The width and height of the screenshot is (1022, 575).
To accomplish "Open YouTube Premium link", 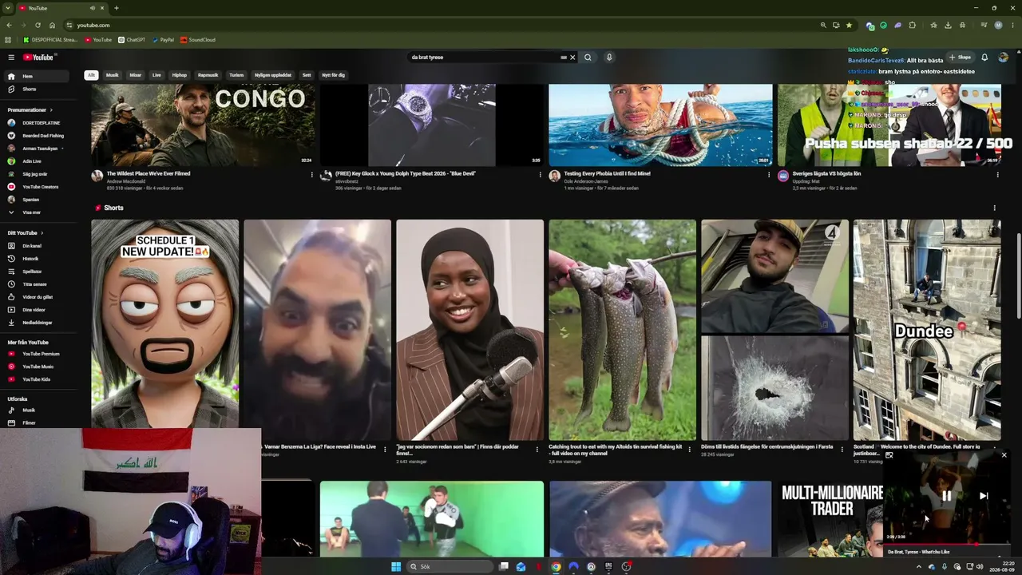I will (40, 354).
